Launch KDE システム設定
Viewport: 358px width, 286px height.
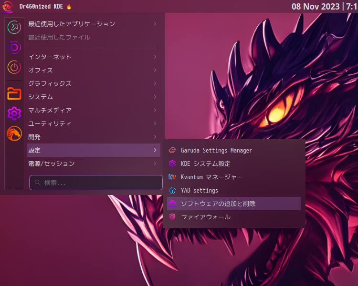click(234, 163)
